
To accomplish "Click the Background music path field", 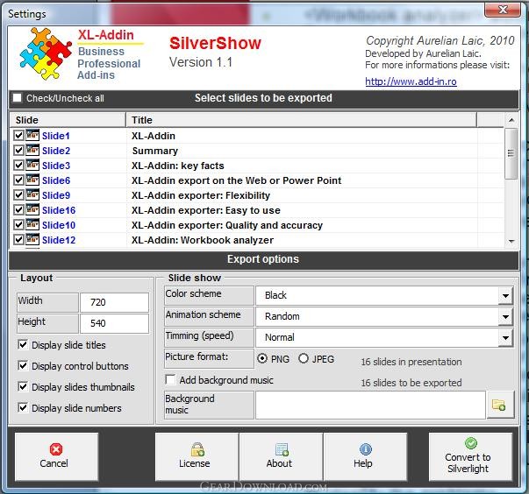I will [370, 405].
